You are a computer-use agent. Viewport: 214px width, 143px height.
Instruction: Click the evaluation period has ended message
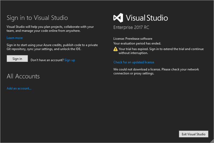click(137, 43)
